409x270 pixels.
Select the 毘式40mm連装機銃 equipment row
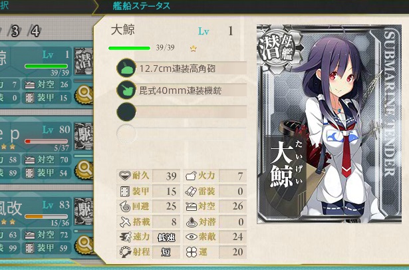191,90
